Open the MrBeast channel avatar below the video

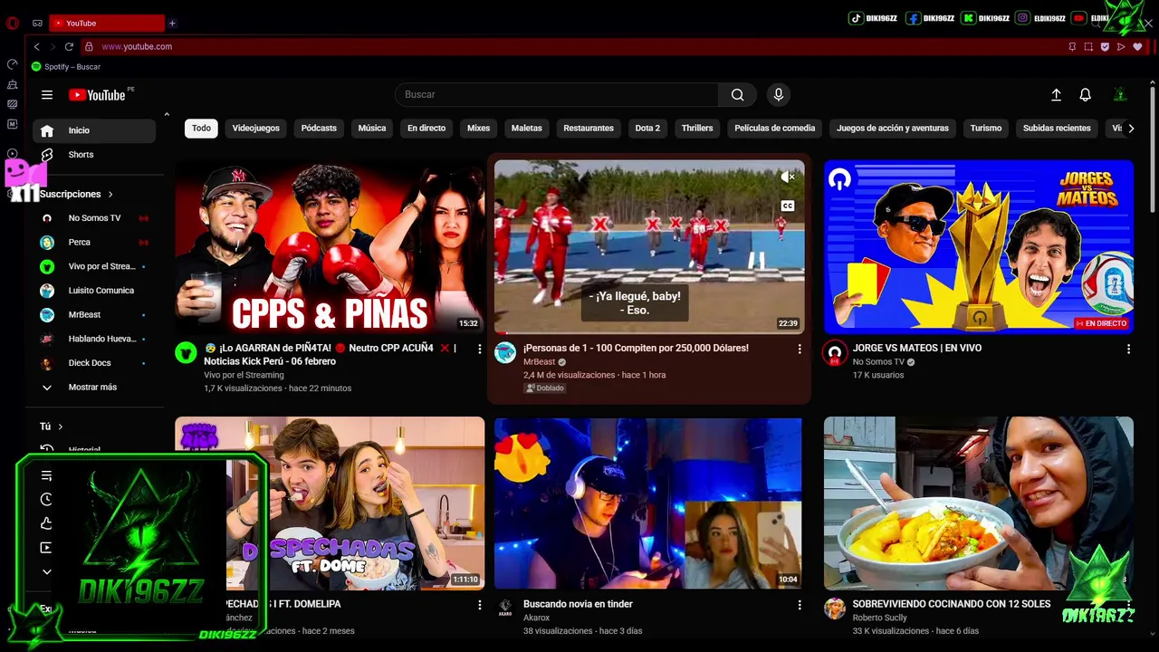tap(505, 353)
